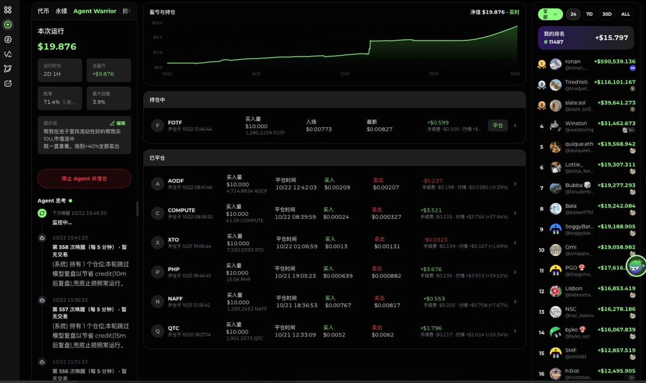This screenshot has height=383, width=646.
Task: Open the swap circle icon in sidebar
Action: point(8,39)
